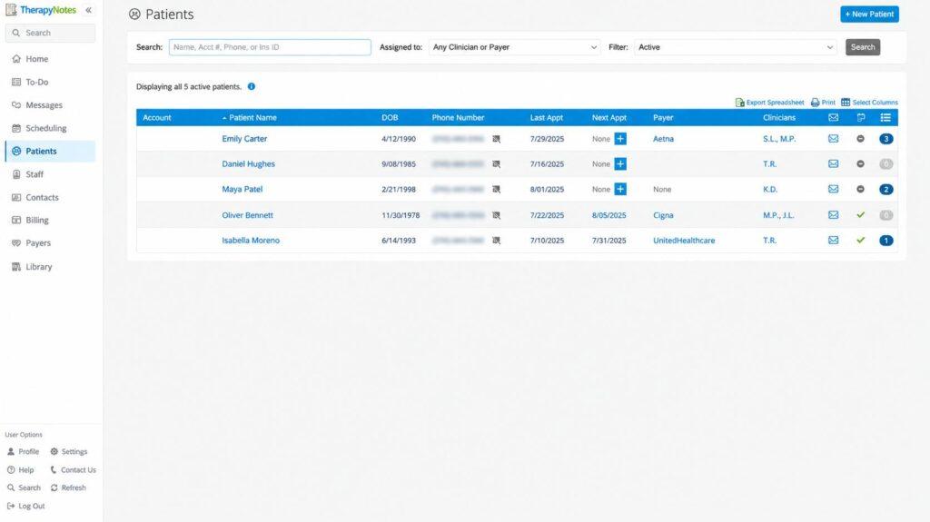Collapse the sidebar with the double chevron
This screenshot has width=930, height=522.
[88, 10]
